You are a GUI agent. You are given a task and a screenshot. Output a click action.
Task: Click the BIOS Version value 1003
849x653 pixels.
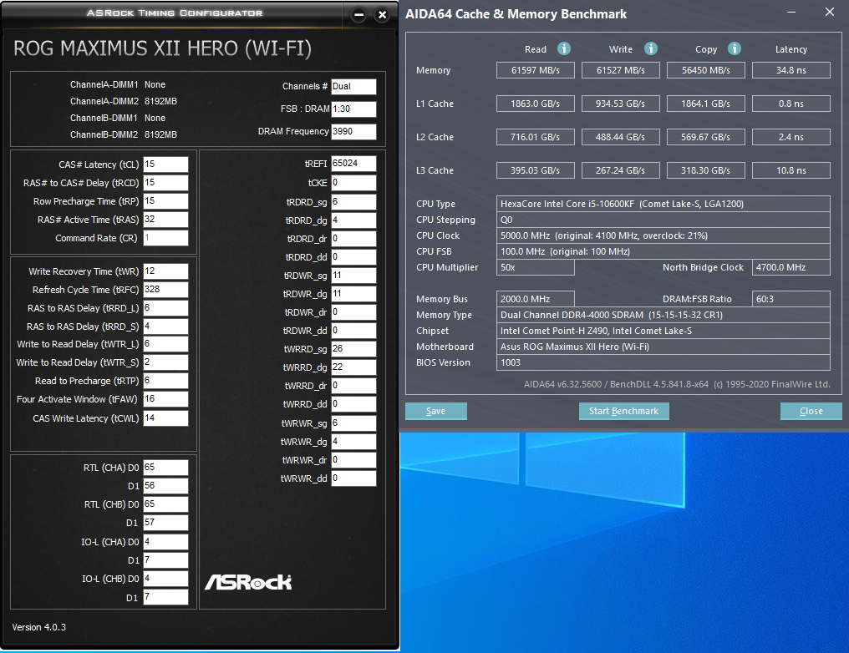pos(663,362)
